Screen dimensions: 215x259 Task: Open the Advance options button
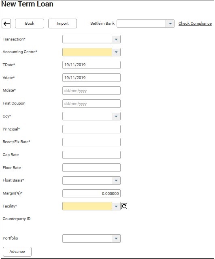pos(17,252)
